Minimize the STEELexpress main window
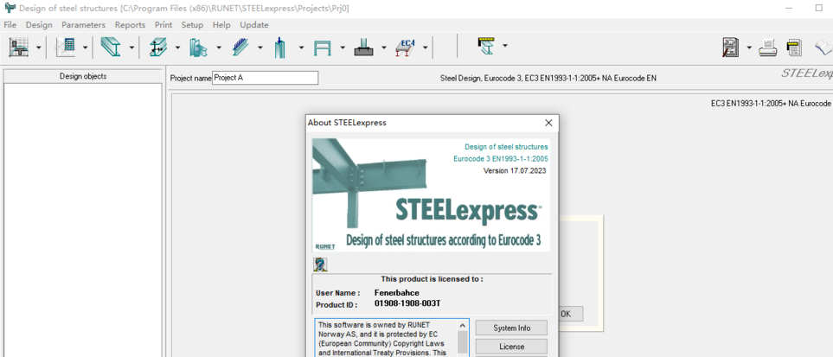This screenshot has height=357, width=833. click(x=790, y=9)
